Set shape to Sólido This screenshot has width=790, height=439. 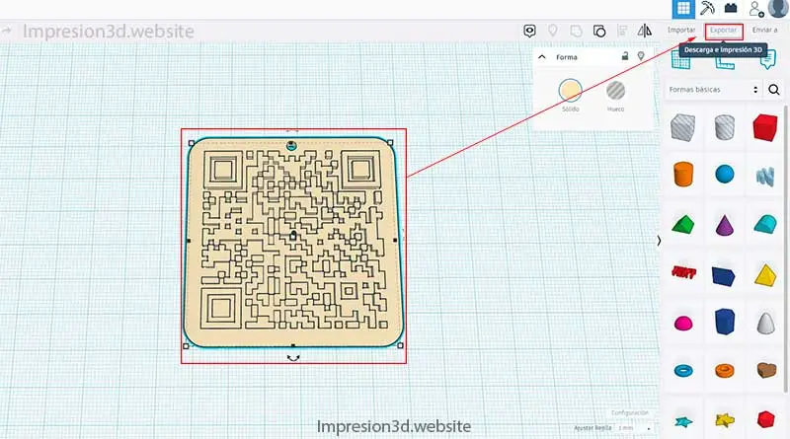click(571, 91)
